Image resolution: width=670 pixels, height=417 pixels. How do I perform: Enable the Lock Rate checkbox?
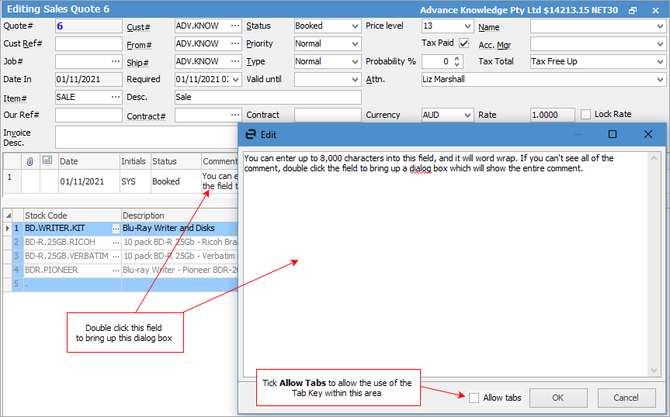click(586, 115)
